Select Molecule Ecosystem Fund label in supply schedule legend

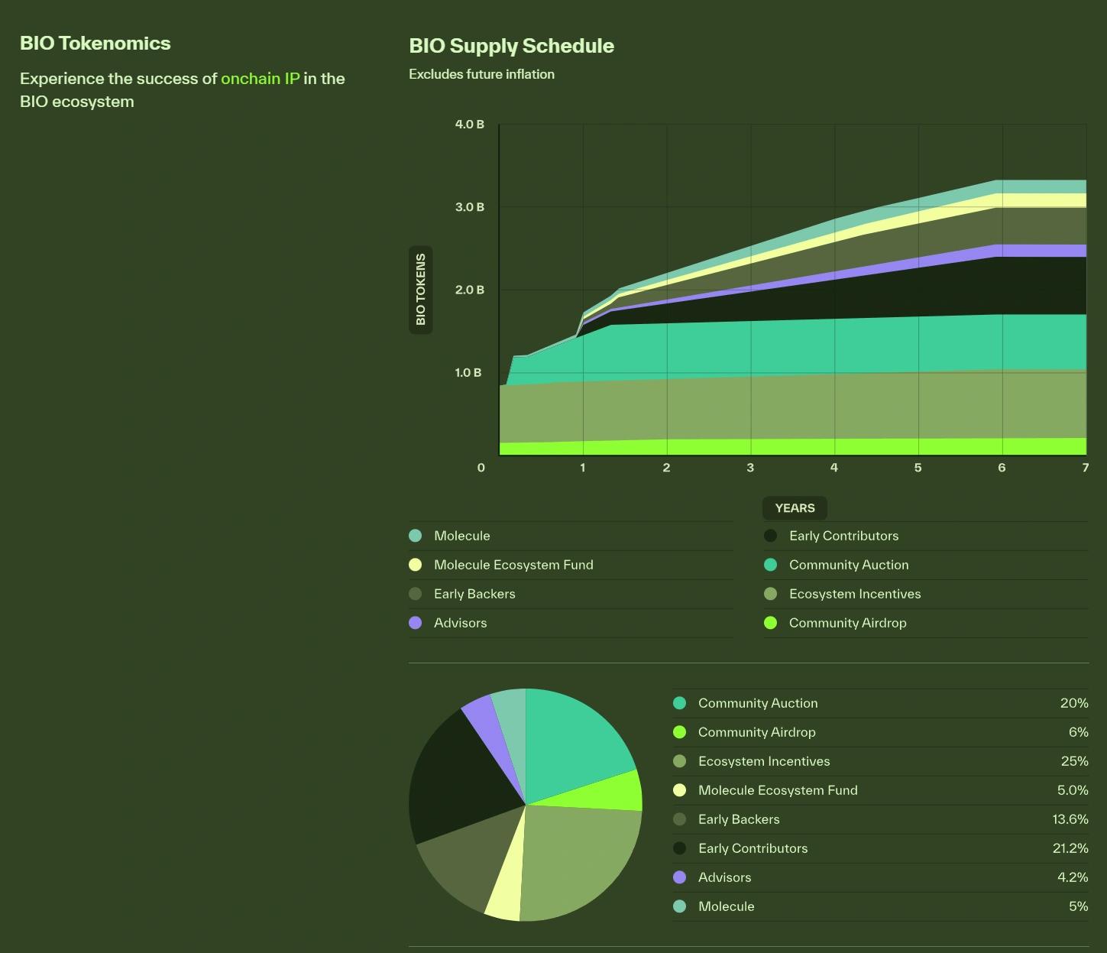pyautogui.click(x=513, y=565)
